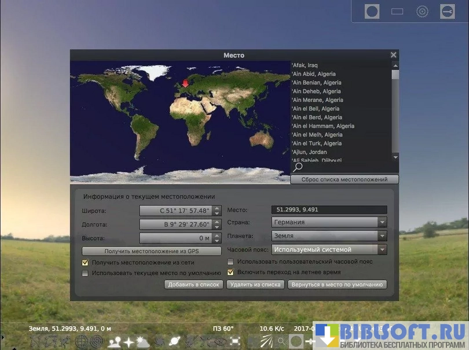Toggle the ocular view circle icon
Screen dimensions: 469x350
click(372, 11)
